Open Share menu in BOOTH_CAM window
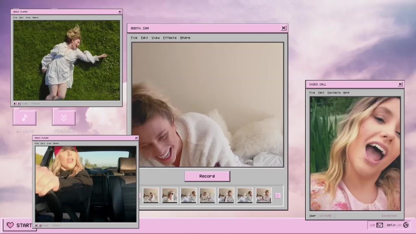The width and height of the screenshot is (416, 234). tap(185, 38)
